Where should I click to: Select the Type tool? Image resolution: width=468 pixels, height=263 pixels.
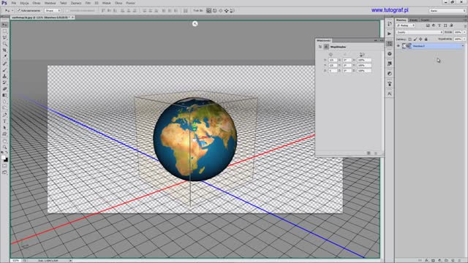click(4, 121)
